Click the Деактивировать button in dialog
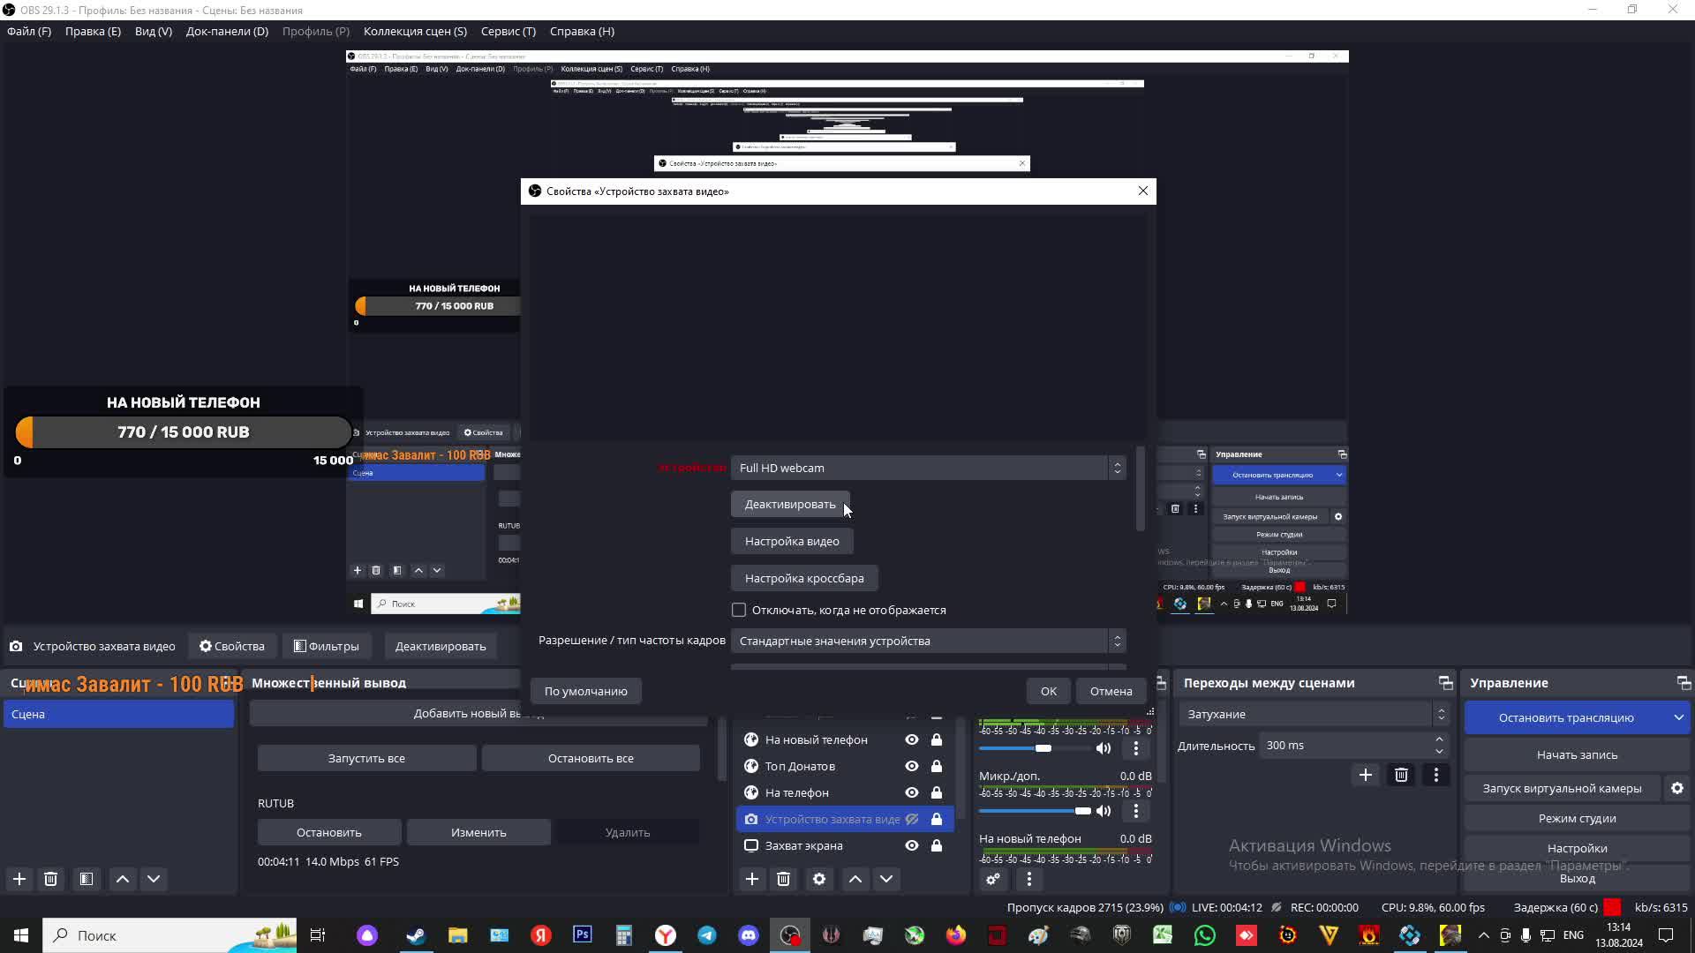Screen dimensions: 1695x953 [x=789, y=504]
